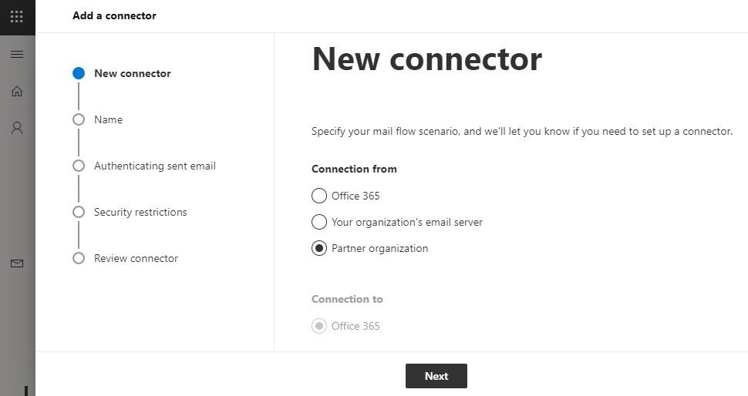
Task: Go to Home via house icon
Action: click(x=17, y=92)
